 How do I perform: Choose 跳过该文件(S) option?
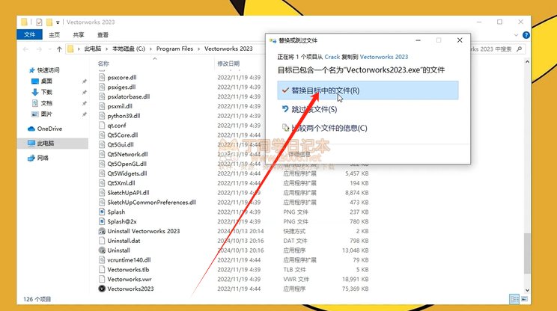pos(368,109)
